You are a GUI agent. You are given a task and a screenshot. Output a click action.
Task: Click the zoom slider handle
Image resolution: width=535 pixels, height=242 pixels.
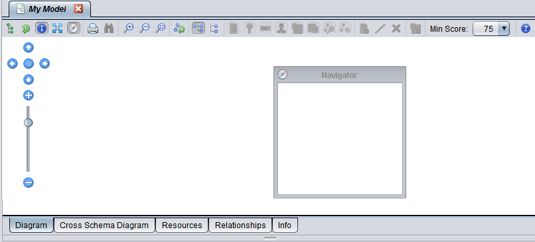coord(28,123)
